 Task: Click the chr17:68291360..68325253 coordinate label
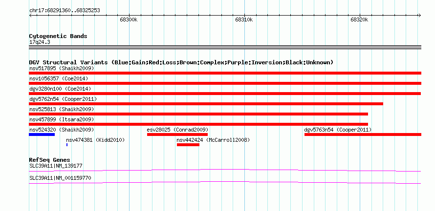65,11
